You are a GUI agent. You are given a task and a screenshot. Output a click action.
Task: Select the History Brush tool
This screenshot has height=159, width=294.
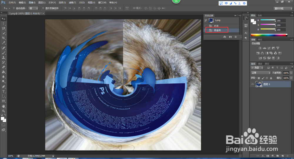coord(3,62)
